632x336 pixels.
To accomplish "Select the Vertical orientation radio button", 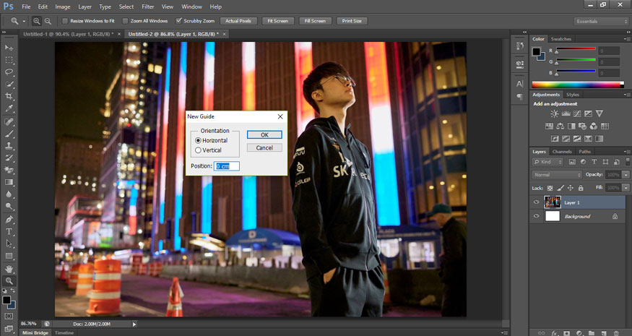I will coord(199,150).
